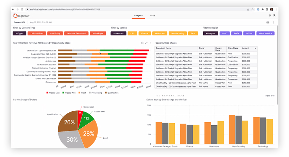Click the Jet Aviation - Upcoming Webinars bar
The width and height of the screenshot is (289, 157).
click(x=104, y=50)
